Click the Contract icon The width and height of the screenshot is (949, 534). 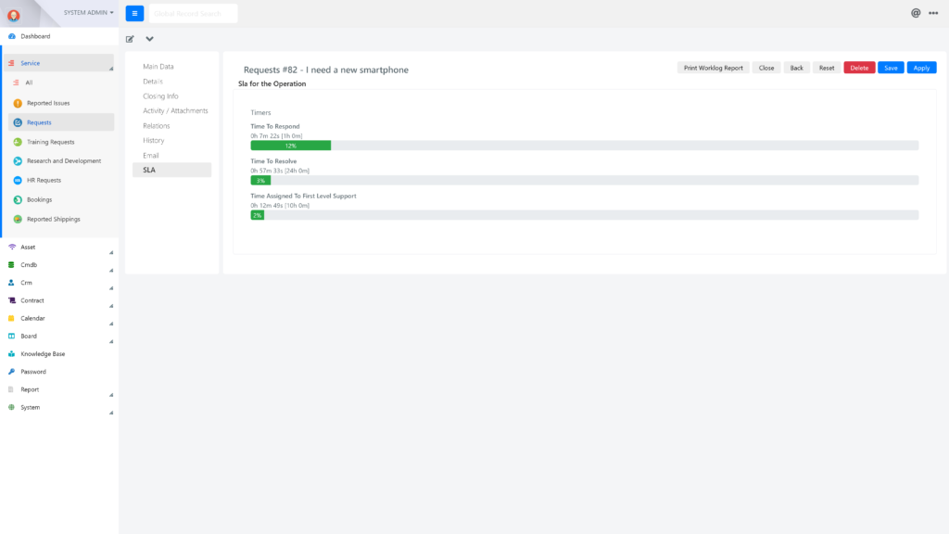point(11,300)
